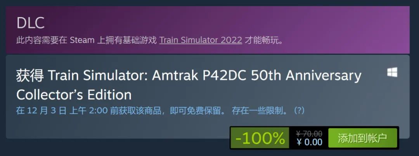The width and height of the screenshot is (419, 156).
Task: Open the Train Simulator 2022 base game link
Action: coord(201,41)
